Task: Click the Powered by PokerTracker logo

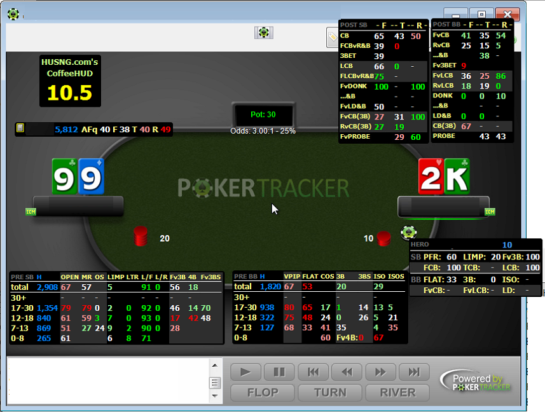Action: click(x=477, y=381)
